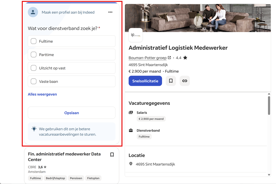The width and height of the screenshot is (276, 184).
Task: Apply using the Snelsollicitatie button
Action: [x=145, y=81]
